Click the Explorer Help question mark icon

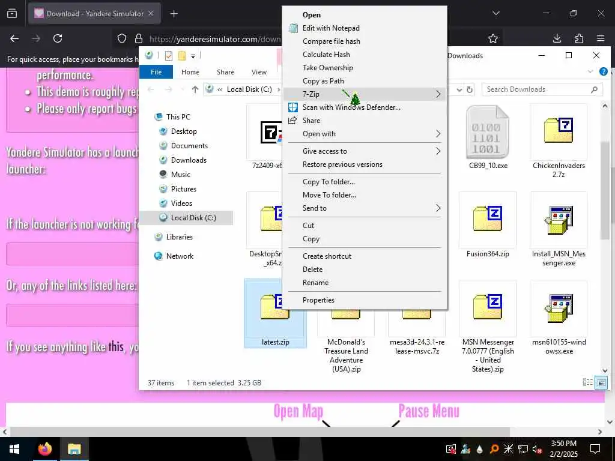[x=604, y=72]
